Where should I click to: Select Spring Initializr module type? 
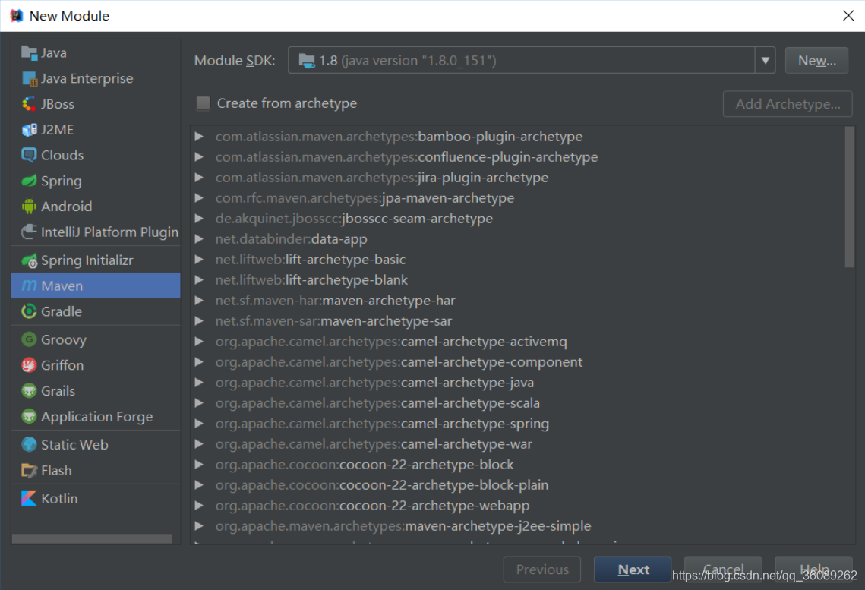pyautogui.click(x=96, y=260)
